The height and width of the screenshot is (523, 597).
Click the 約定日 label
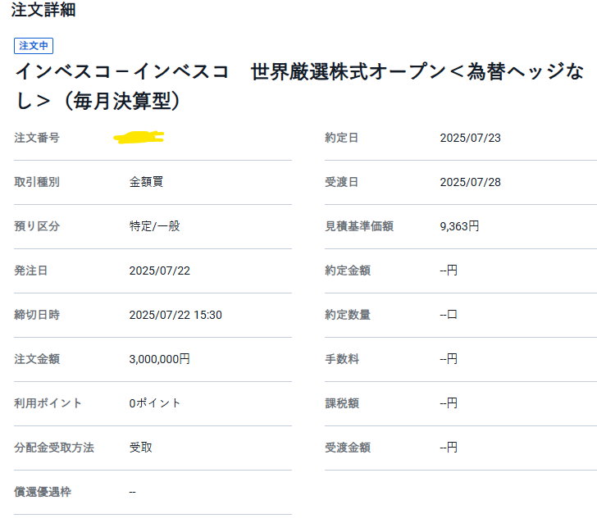[341, 138]
